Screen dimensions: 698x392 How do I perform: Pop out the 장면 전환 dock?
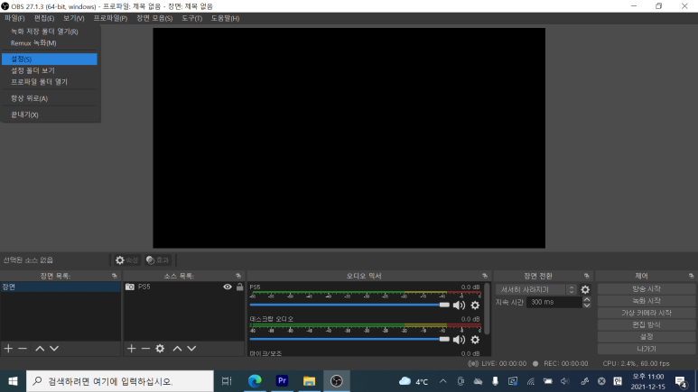tap(586, 276)
